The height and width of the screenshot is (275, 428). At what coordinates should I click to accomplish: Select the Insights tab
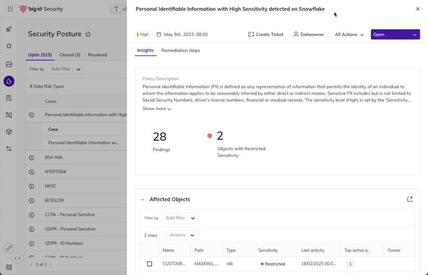click(145, 50)
